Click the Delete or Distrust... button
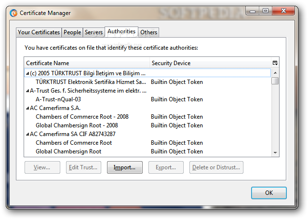The width and height of the screenshot is (308, 219). [216, 167]
